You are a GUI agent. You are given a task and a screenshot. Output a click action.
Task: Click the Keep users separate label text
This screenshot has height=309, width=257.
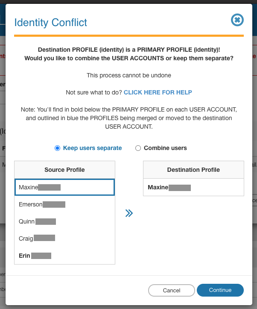tap(92, 148)
